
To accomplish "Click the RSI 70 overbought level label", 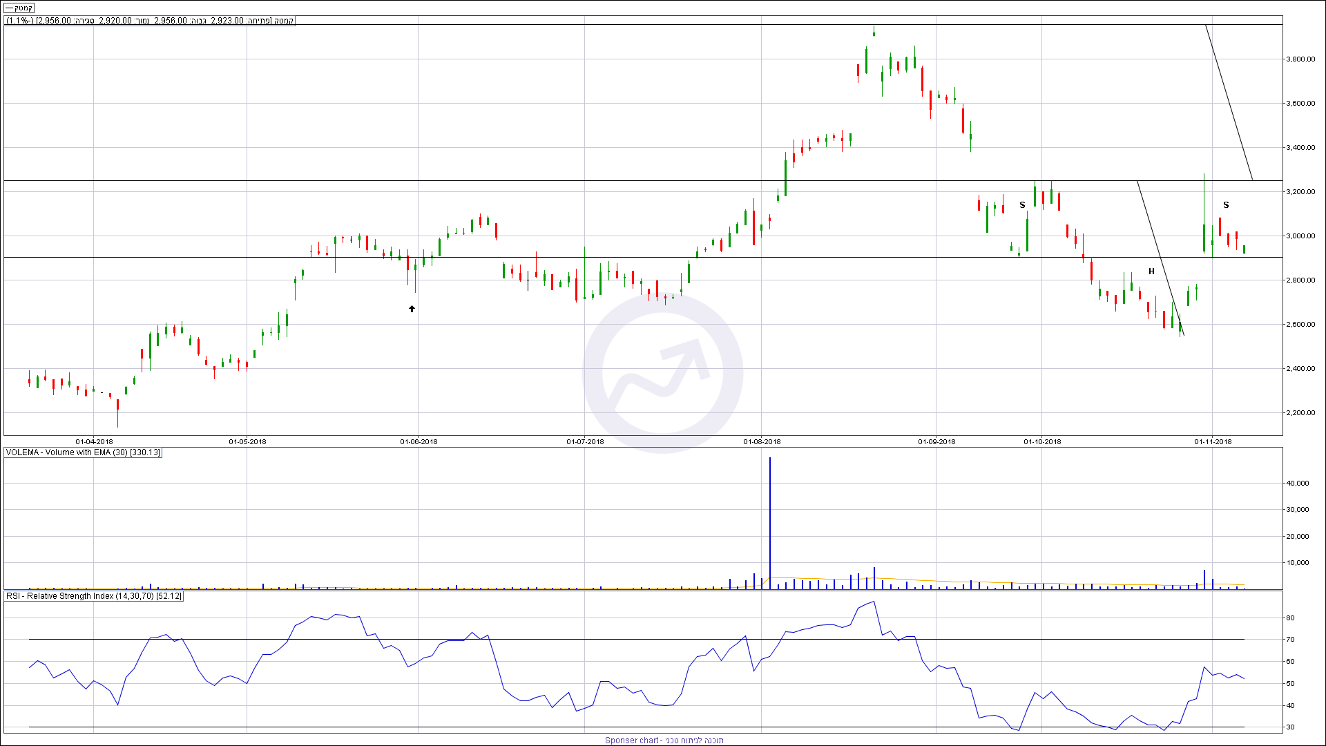I will 1290,640.
